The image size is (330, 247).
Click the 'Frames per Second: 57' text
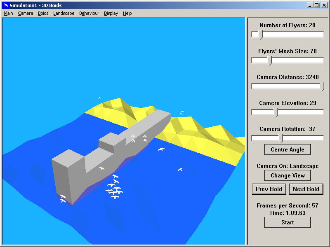[287, 205]
